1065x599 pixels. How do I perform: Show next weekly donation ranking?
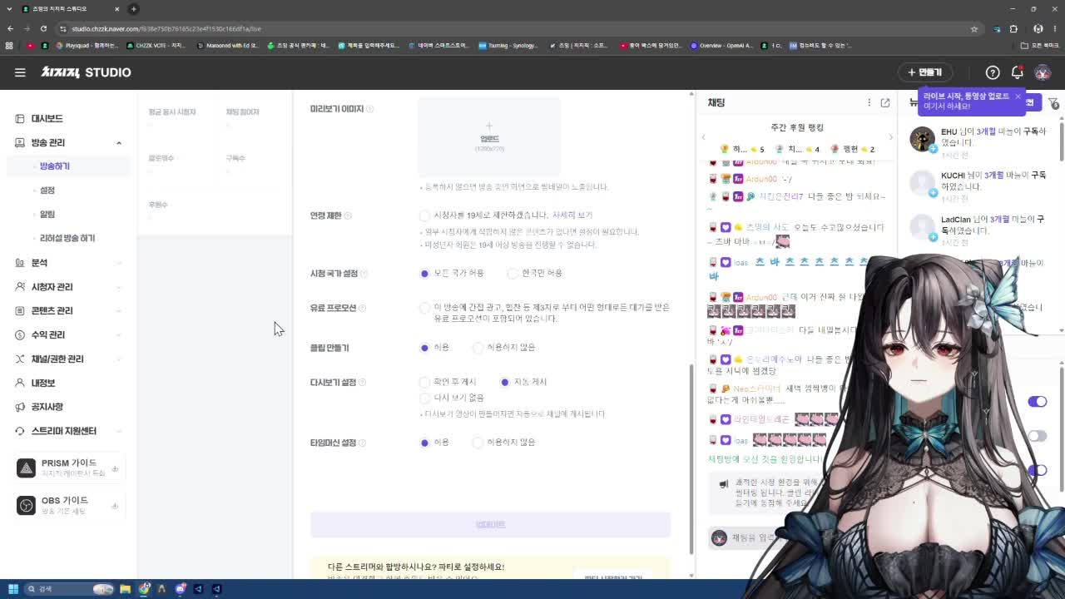pyautogui.click(x=890, y=137)
